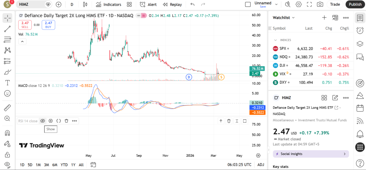Click the pink wave swatch beside NASDAQ
Image resolution: width=366 pixels, height=170 pixels.
(144, 16)
